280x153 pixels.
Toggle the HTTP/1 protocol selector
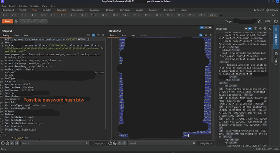(x=268, y=21)
